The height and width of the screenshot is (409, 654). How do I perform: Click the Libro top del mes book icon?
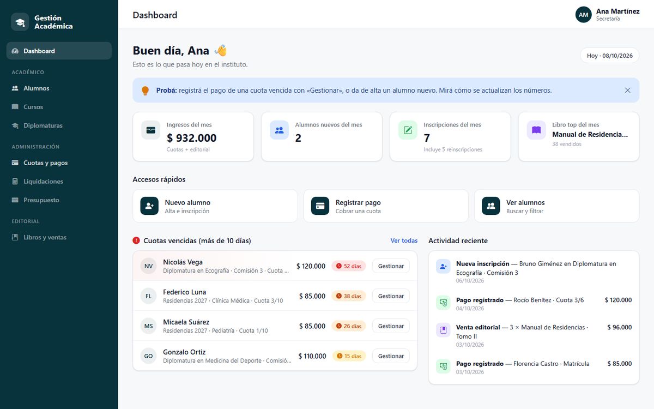coord(536,130)
